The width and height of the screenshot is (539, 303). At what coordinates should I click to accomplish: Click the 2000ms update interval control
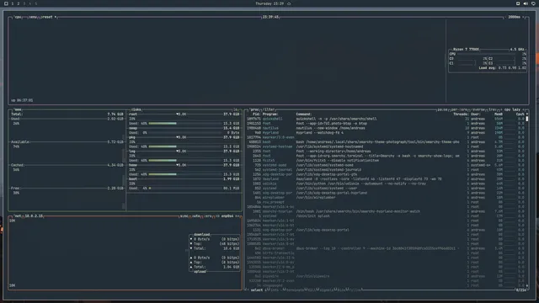tap(515, 17)
